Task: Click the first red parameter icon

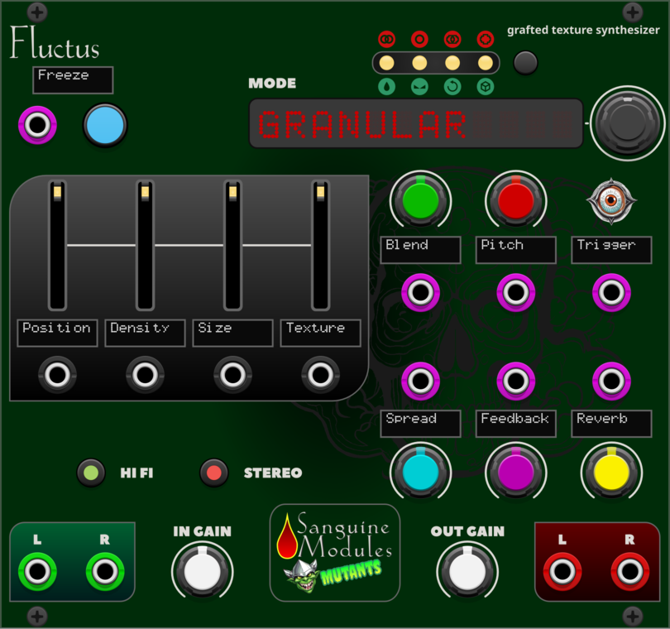Action: pyautogui.click(x=386, y=40)
